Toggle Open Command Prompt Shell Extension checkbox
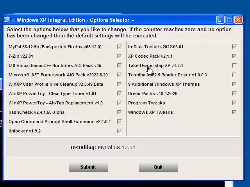 click(120, 122)
